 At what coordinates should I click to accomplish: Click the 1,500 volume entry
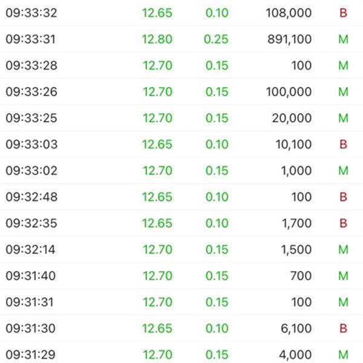tap(296, 249)
